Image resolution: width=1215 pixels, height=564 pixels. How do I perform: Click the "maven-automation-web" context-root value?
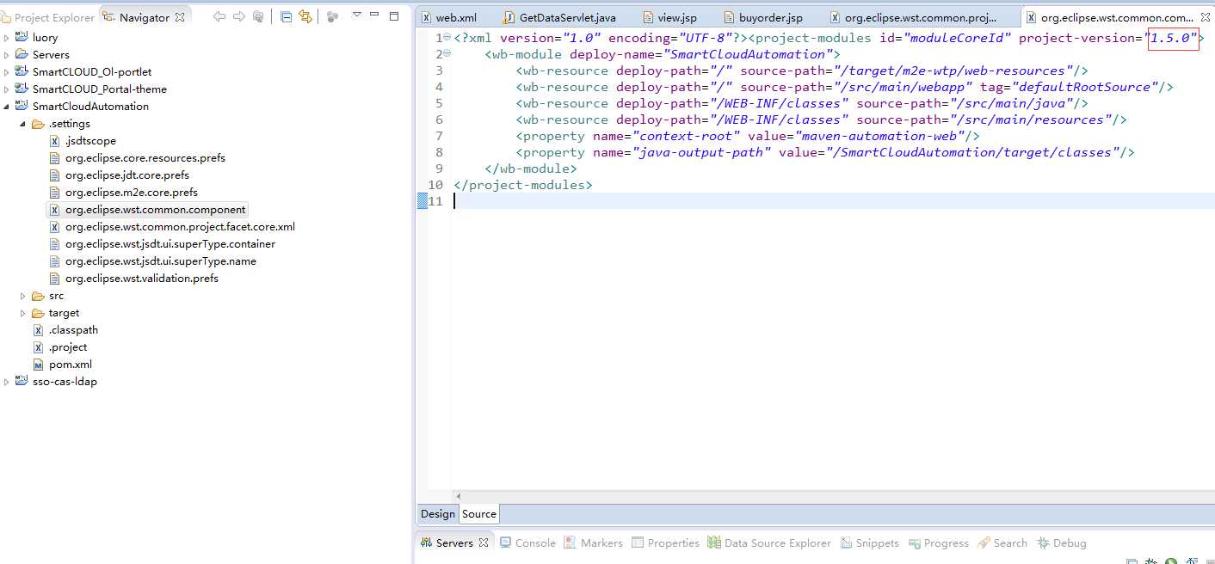877,136
